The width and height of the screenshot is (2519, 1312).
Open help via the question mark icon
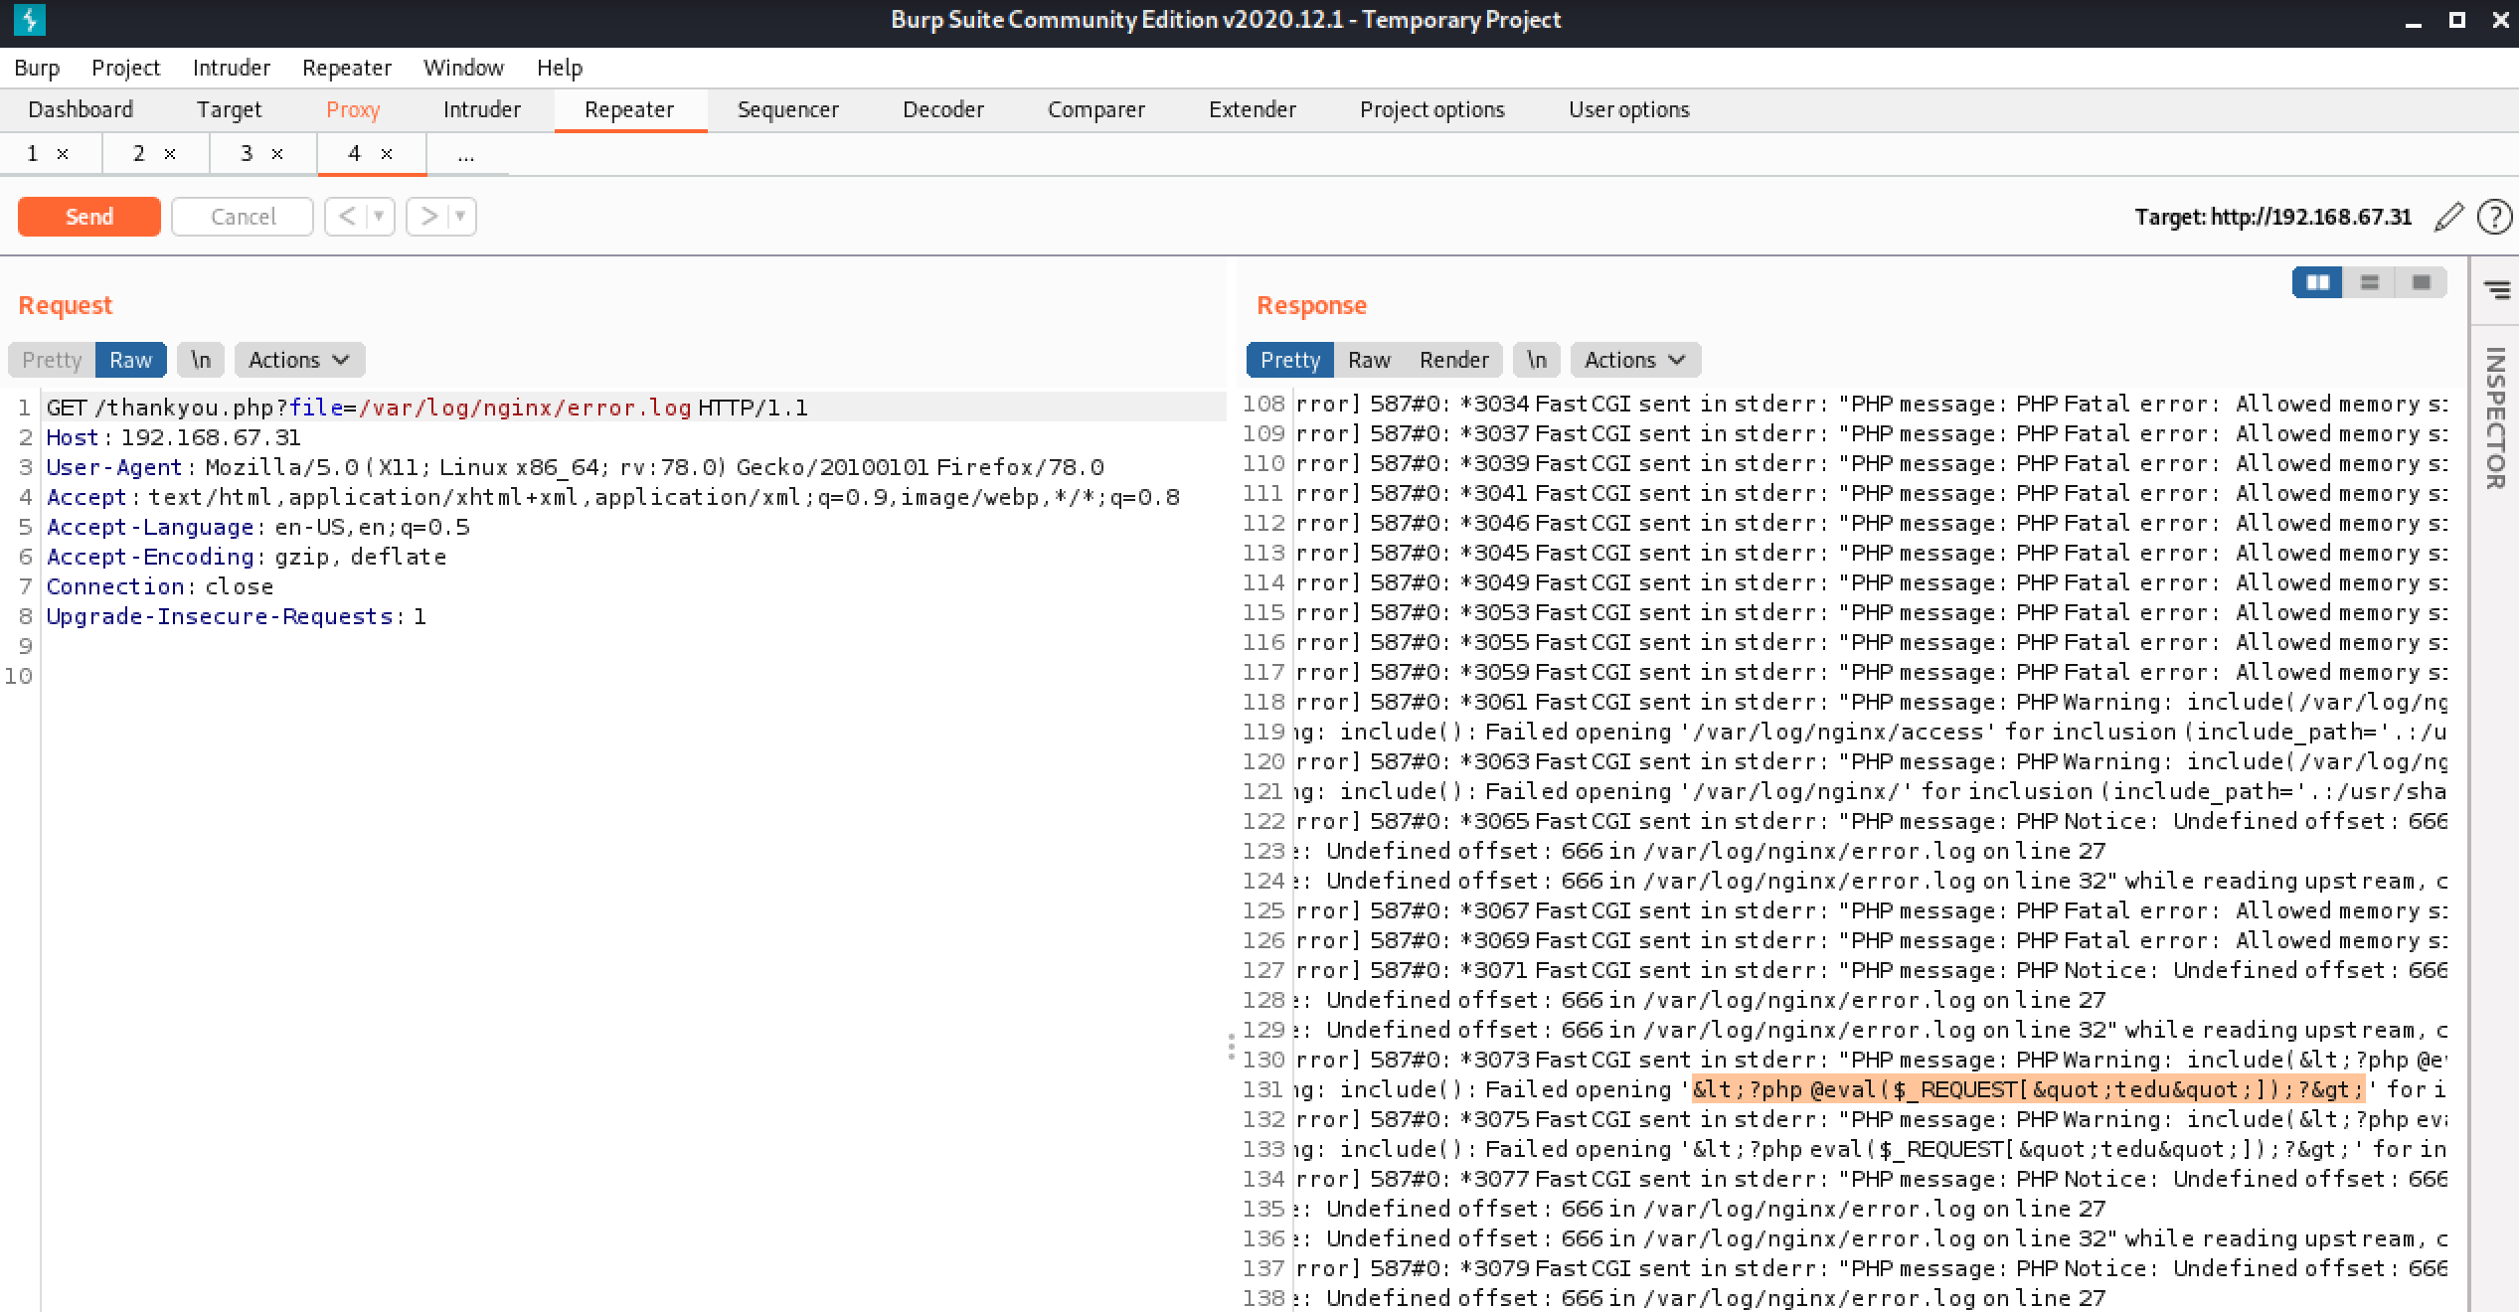[2494, 217]
